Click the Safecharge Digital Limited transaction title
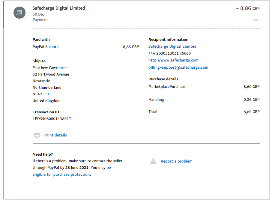Image resolution: width=272 pixels, height=200 pixels. [59, 8]
